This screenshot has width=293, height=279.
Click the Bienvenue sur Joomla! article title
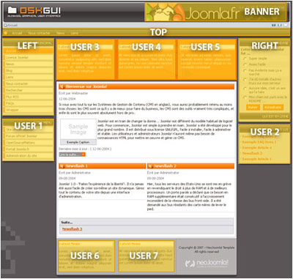86,86
